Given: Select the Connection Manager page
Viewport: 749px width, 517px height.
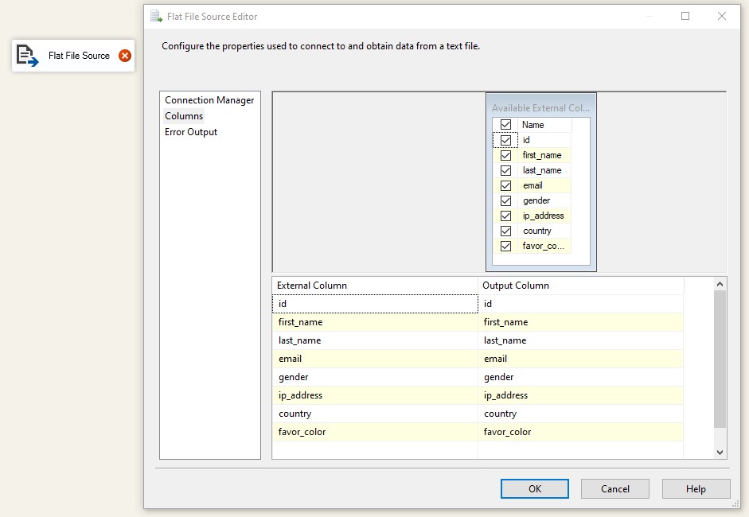Looking at the screenshot, I should coord(209,99).
